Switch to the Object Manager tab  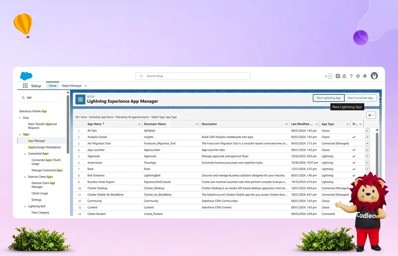click(71, 86)
